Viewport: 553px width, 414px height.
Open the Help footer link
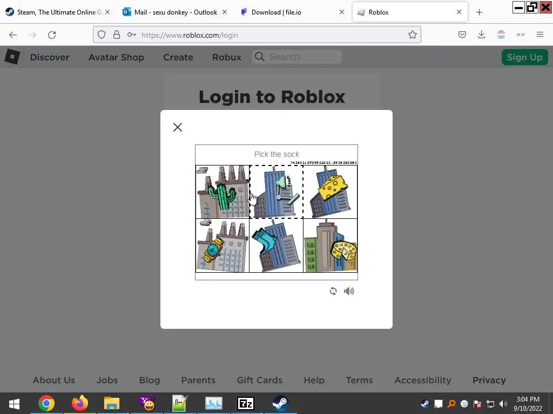pyautogui.click(x=314, y=380)
